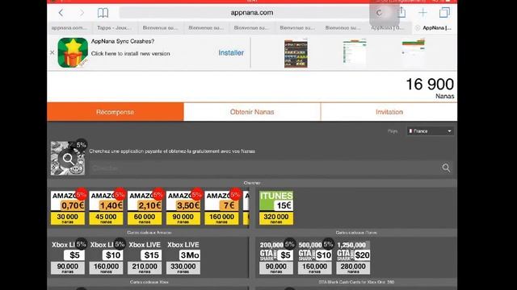Add a new tab with plus icon
The image size is (517, 290).
point(422,13)
